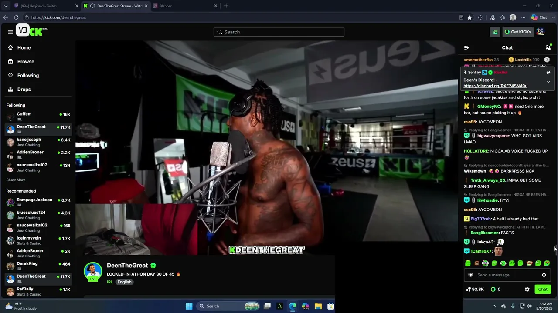Open the user profile avatar menu on Kick
The width and height of the screenshot is (558, 313).
point(541,32)
